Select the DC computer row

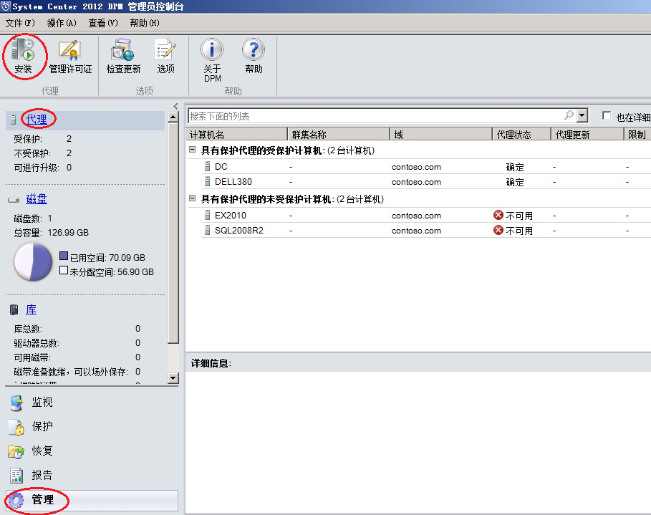(x=426, y=167)
